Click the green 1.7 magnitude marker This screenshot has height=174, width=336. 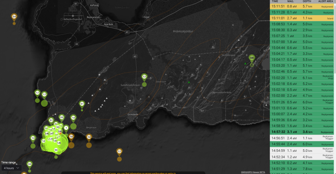[x=44, y=95]
